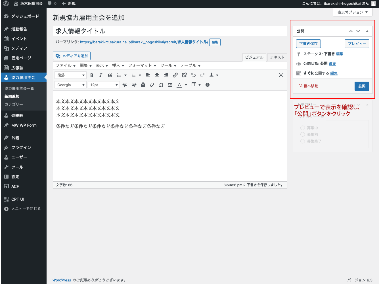Insert a special character with the Ω icon
Viewport: 379px width, 284px height.
(161, 84)
